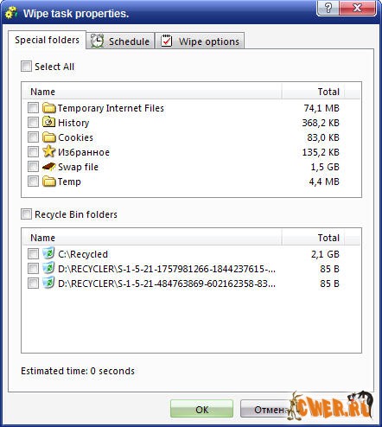The image size is (382, 427).
Task: Tick the Swap file checkbox
Action: click(x=33, y=167)
